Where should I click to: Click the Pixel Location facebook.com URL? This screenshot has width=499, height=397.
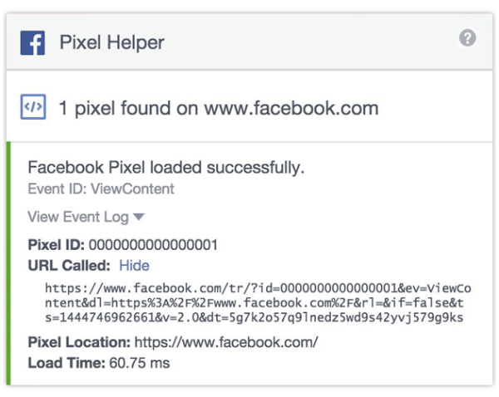[x=226, y=342]
